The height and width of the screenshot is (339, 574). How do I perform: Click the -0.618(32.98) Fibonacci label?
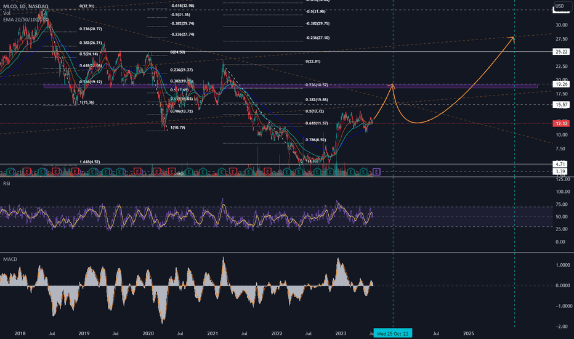pos(182,6)
